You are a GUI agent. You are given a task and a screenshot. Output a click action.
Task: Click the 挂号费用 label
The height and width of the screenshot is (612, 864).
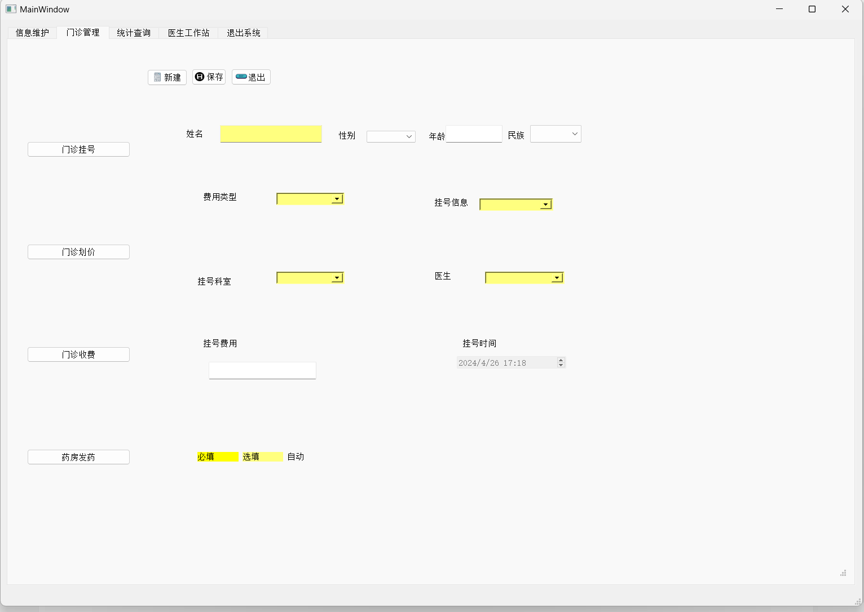click(220, 343)
